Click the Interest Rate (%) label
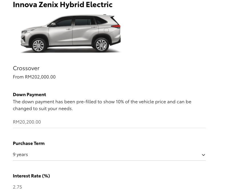 pyautogui.click(x=31, y=176)
